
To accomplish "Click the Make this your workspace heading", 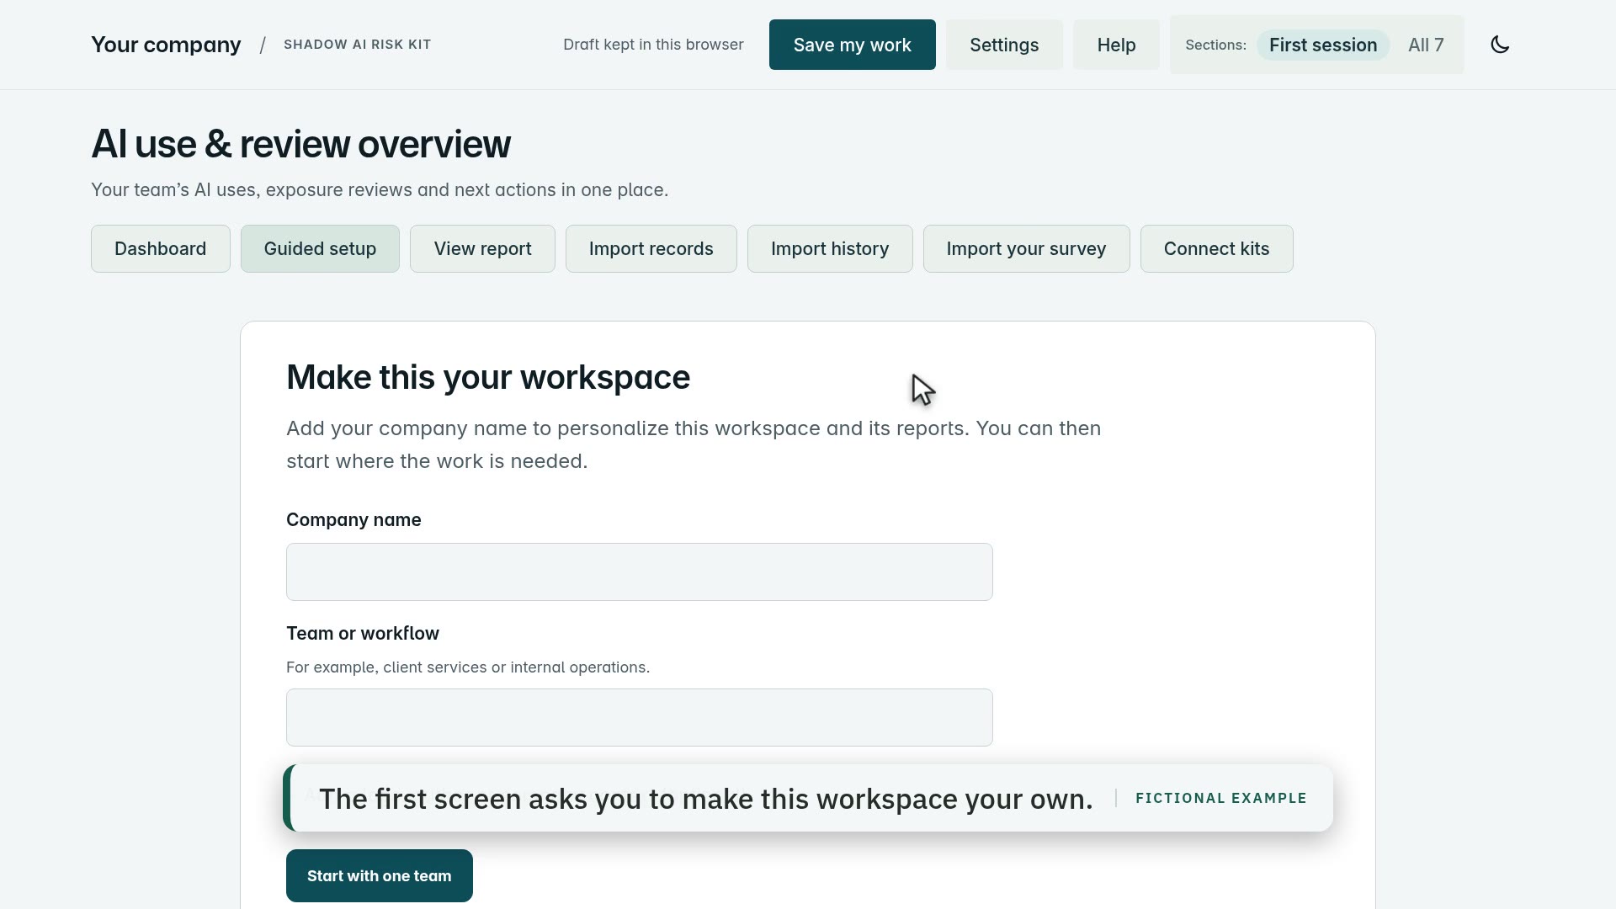I will tap(488, 377).
